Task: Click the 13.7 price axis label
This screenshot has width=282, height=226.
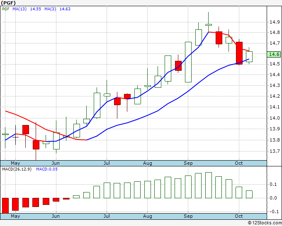Action: [275, 151]
